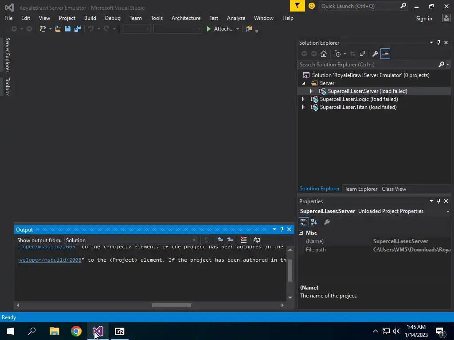The width and height of the screenshot is (454, 340).
Task: Click the Quick Launch search field
Action: [359, 6]
